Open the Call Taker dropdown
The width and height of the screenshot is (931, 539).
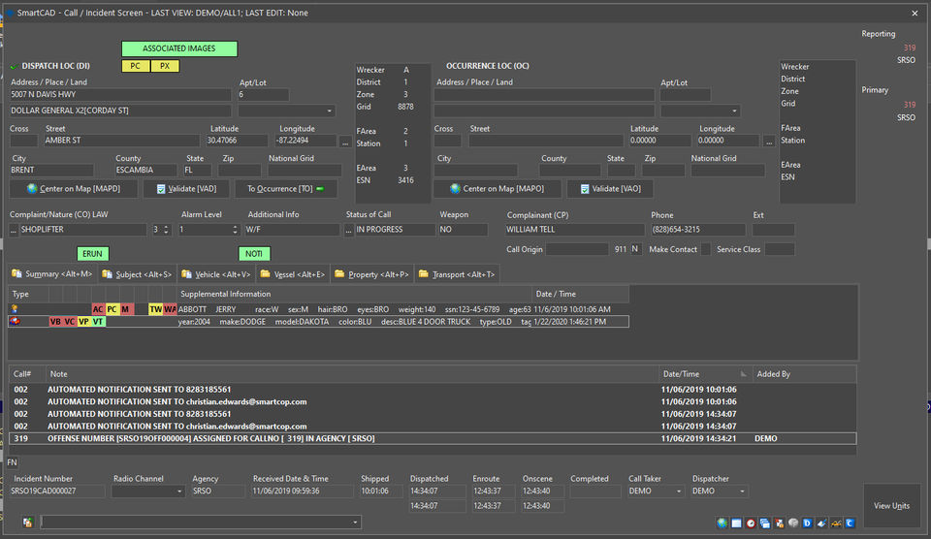tap(679, 491)
